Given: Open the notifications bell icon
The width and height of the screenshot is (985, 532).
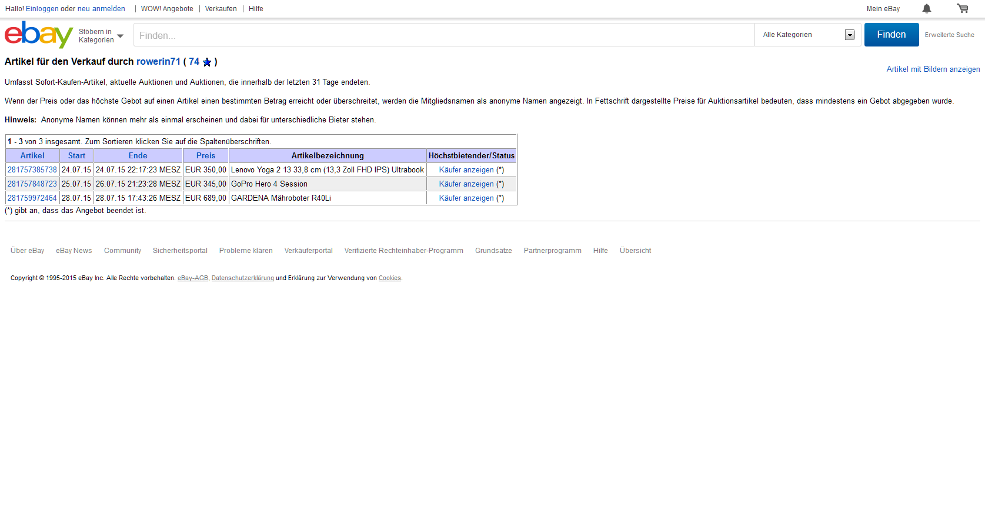Looking at the screenshot, I should coord(927,8).
